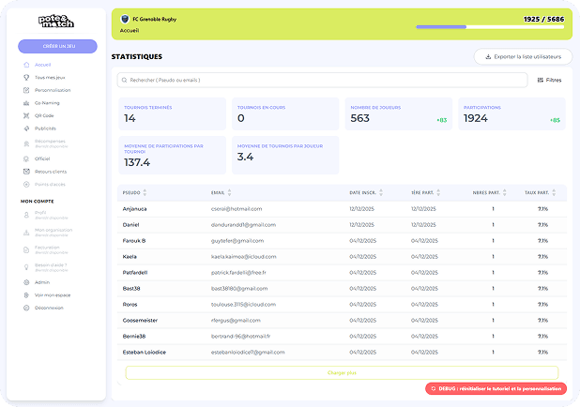Sort the table by Email column

click(229, 192)
